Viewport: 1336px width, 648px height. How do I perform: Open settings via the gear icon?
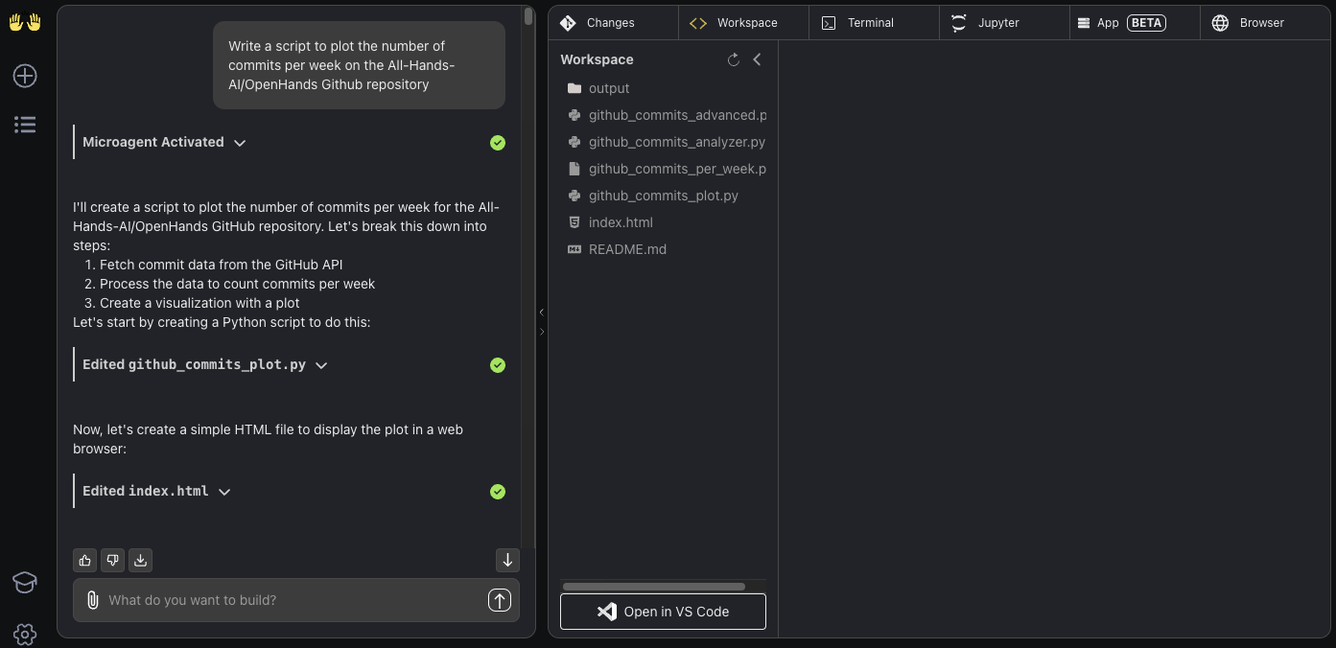click(x=25, y=634)
